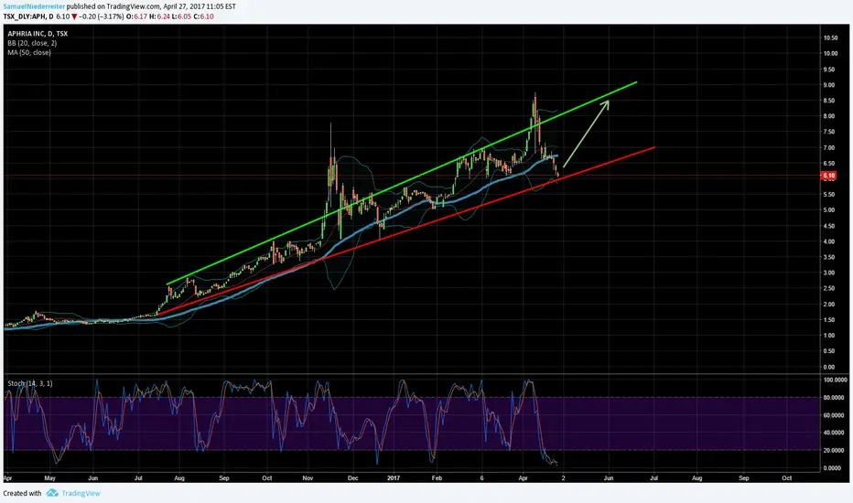The width and height of the screenshot is (853, 503).
Task: Click the May label on time axis
Action: [x=50, y=478]
